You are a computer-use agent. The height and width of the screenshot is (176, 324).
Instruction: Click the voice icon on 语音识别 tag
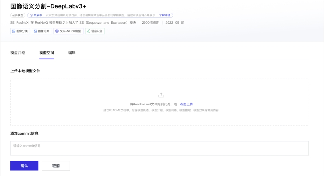pyautogui.click(x=88, y=31)
